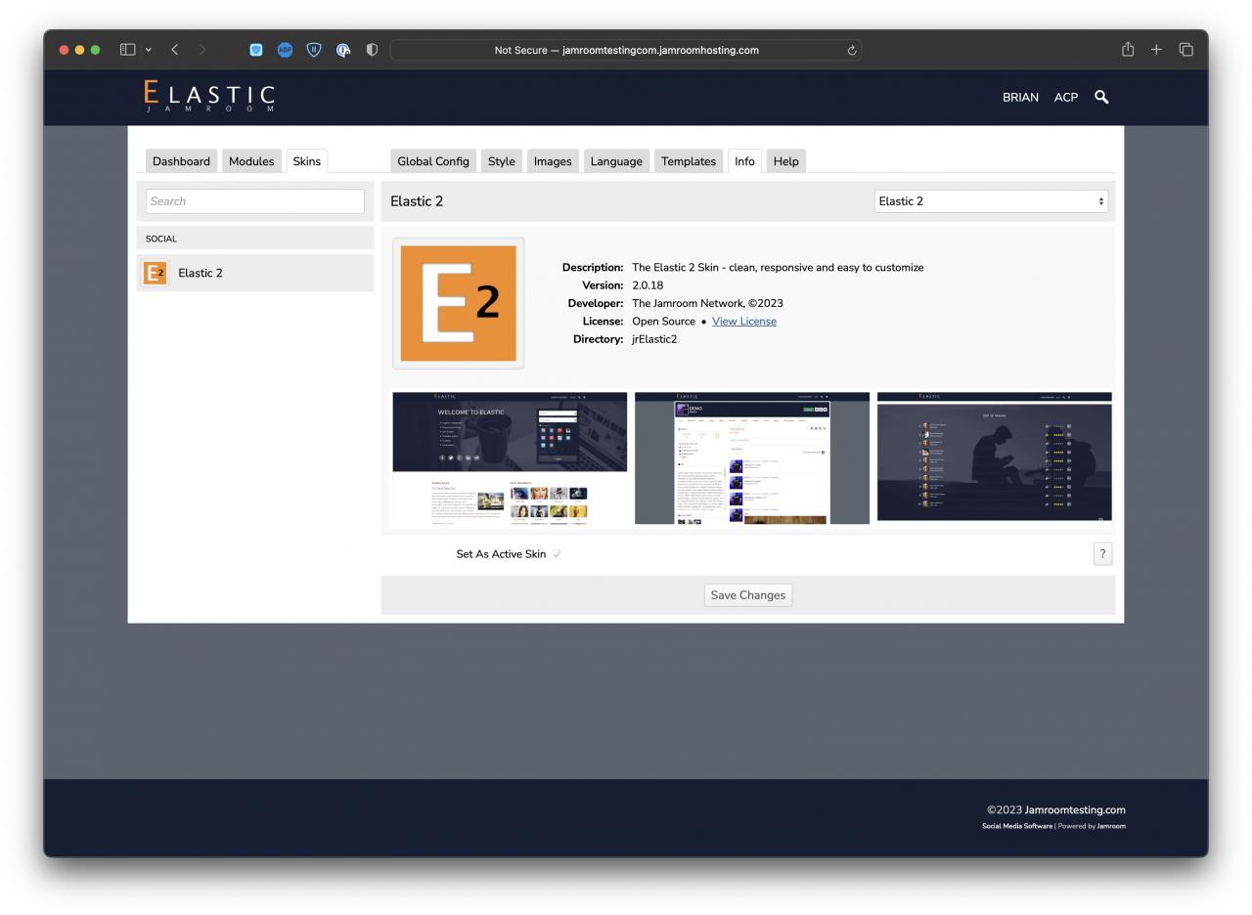Click the question mark help button
The width and height of the screenshot is (1252, 915).
coord(1102,554)
